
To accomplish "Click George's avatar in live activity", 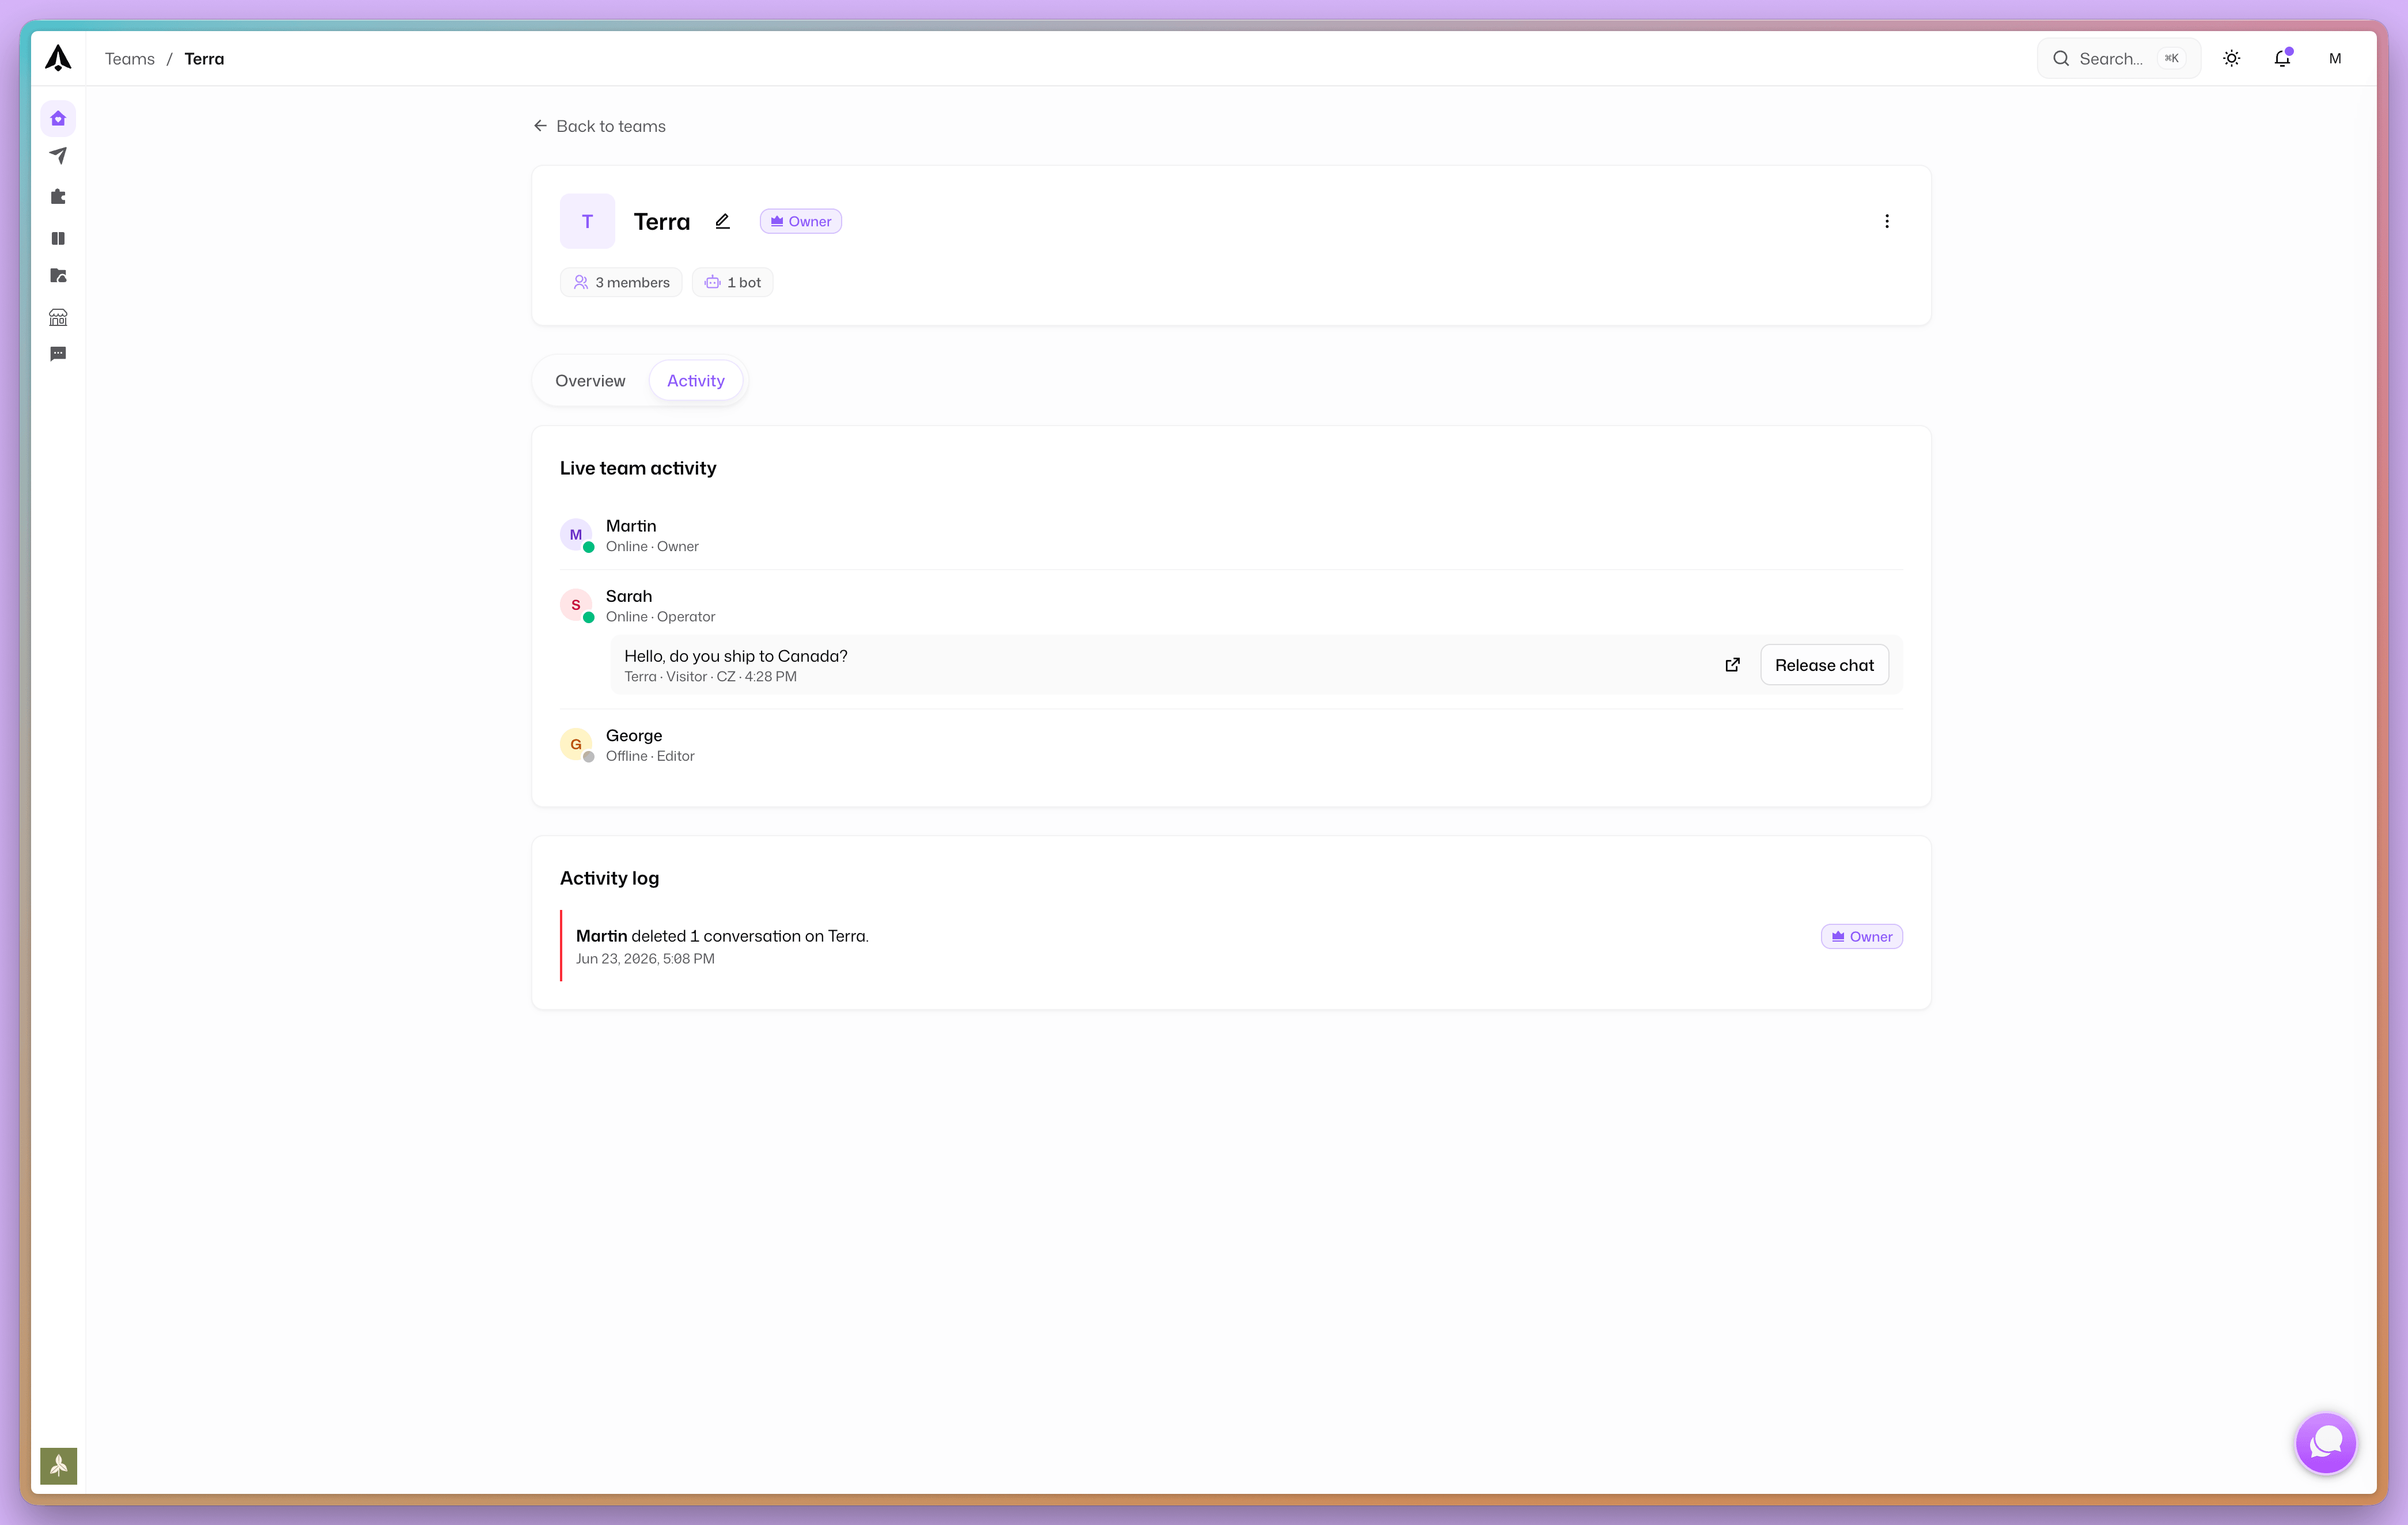I will 576,744.
